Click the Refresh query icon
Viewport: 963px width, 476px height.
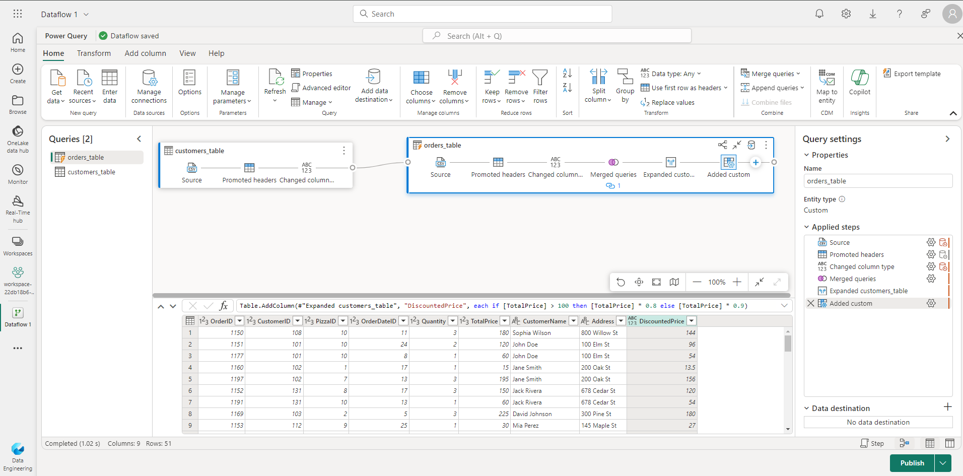(x=276, y=77)
